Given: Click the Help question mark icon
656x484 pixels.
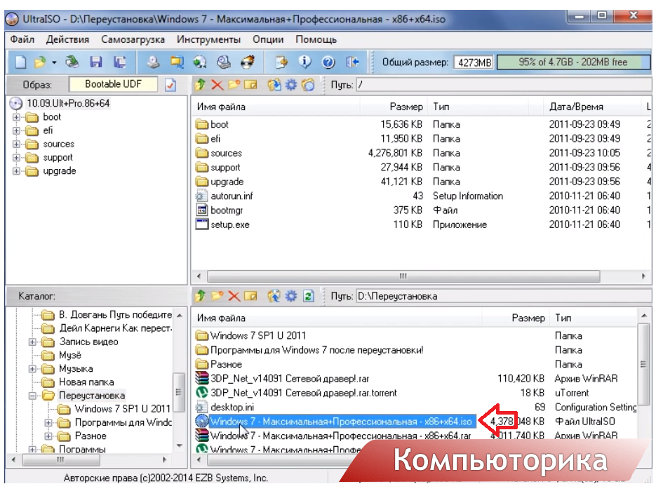Looking at the screenshot, I should point(328,62).
